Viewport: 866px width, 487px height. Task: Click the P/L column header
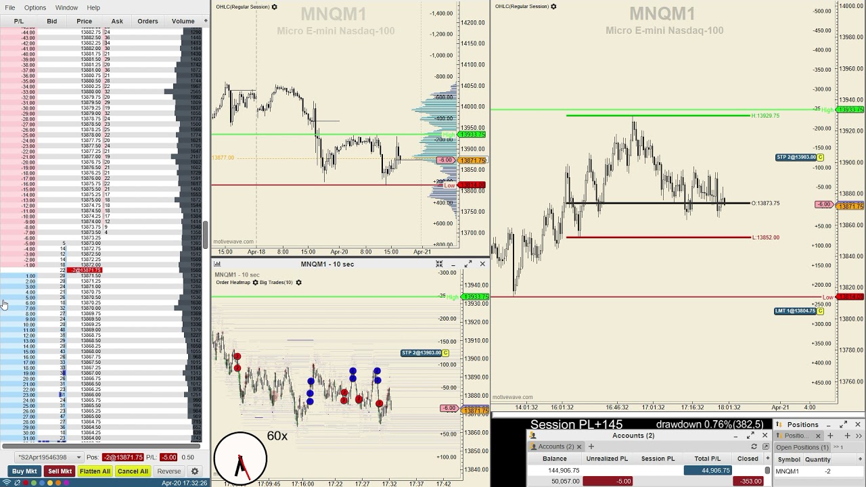19,21
